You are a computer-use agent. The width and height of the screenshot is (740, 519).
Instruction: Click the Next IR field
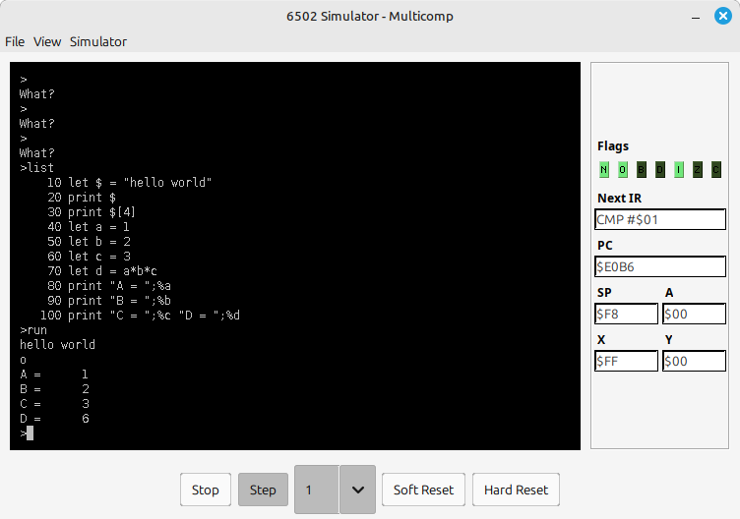[659, 219]
